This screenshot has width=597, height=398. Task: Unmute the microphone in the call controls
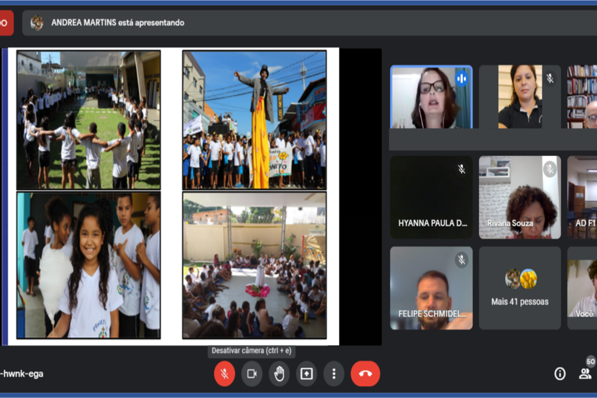224,374
